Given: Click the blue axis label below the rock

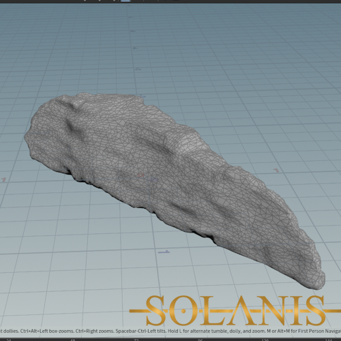Looking at the screenshot, I should [164, 252].
